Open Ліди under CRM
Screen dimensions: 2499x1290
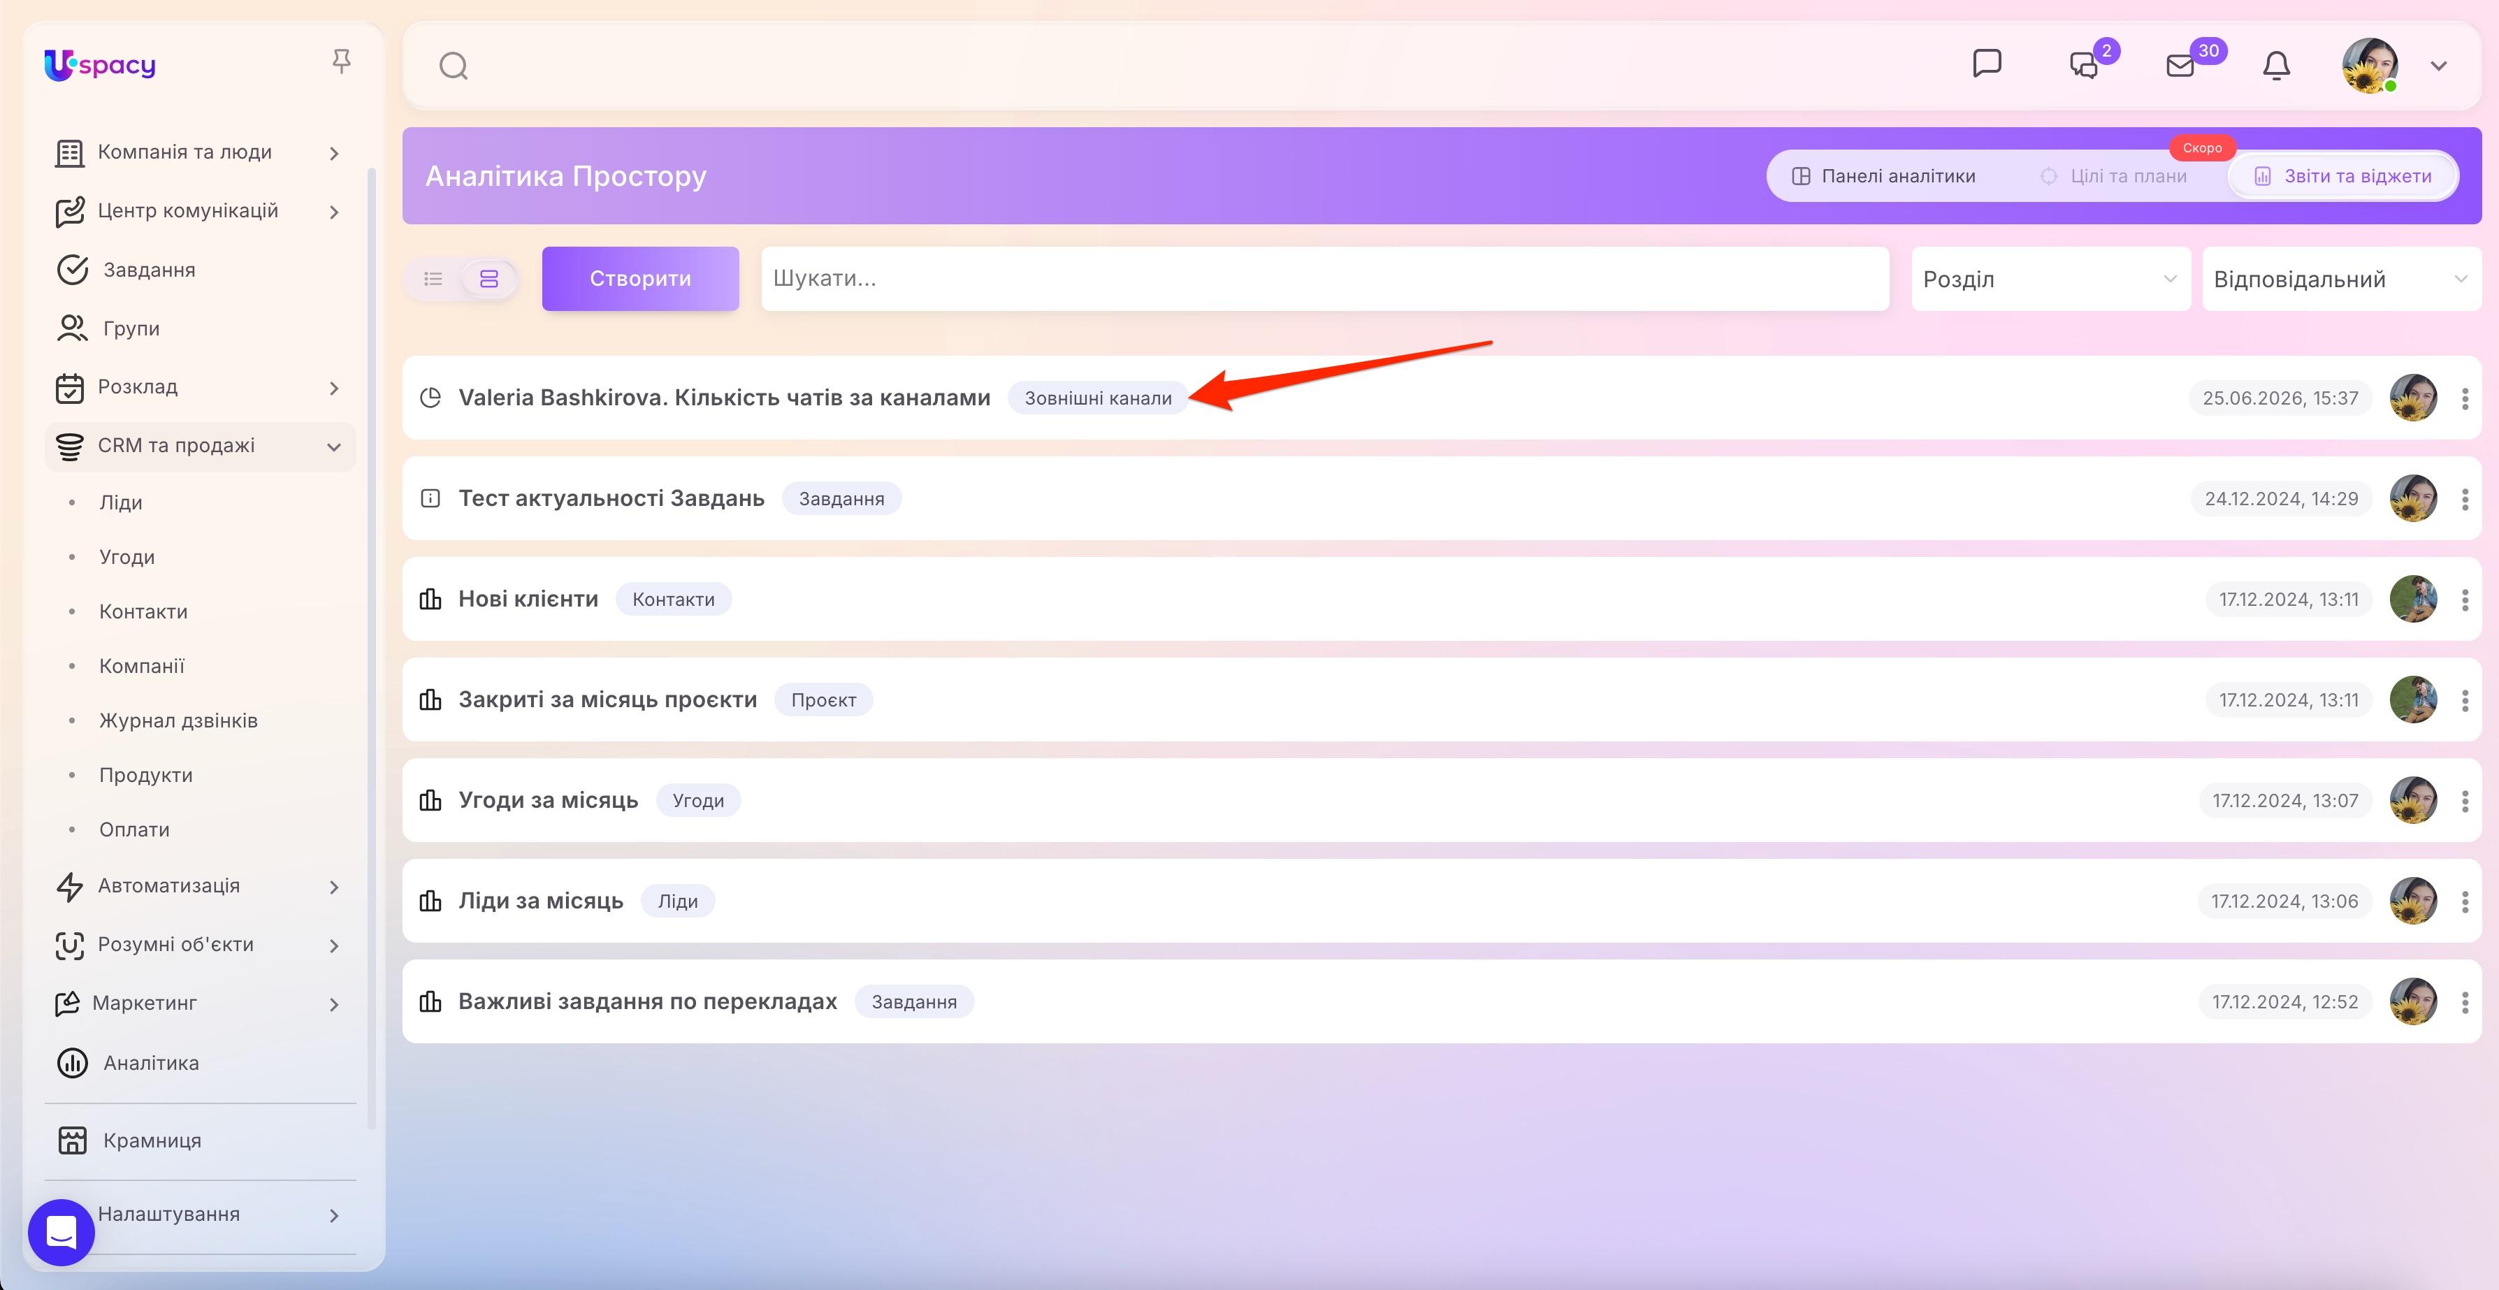pyautogui.click(x=120, y=502)
